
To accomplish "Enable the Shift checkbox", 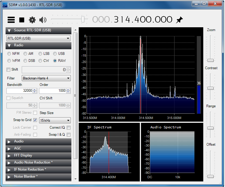I will pyautogui.click(x=8, y=69).
